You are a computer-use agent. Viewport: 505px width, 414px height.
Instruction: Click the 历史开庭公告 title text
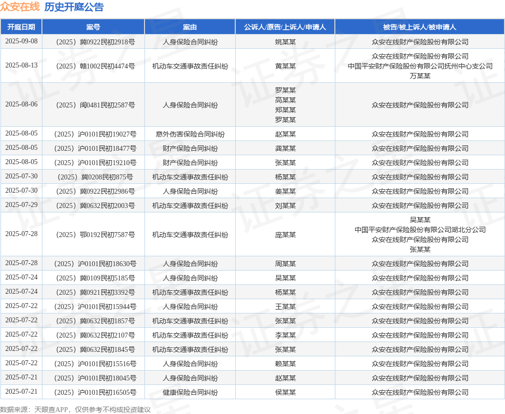click(x=74, y=7)
